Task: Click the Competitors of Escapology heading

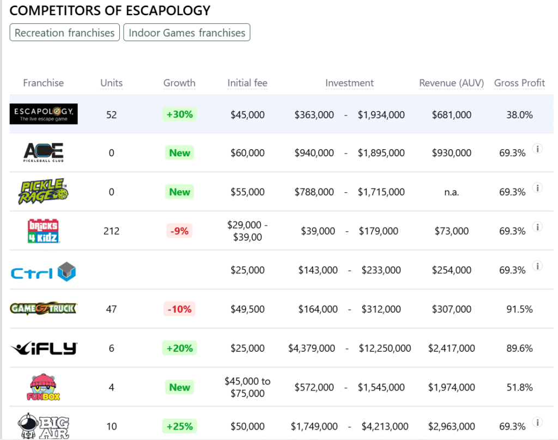Action: tap(110, 11)
